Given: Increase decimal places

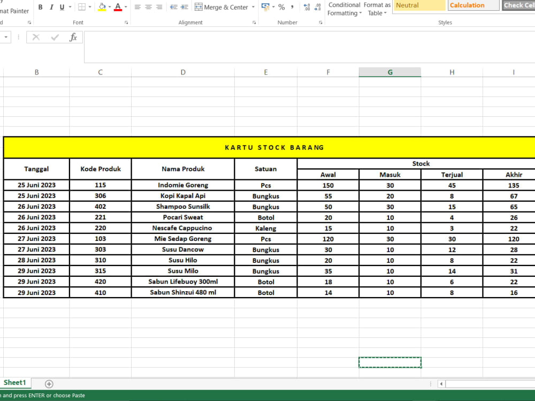Looking at the screenshot, I should (307, 7).
